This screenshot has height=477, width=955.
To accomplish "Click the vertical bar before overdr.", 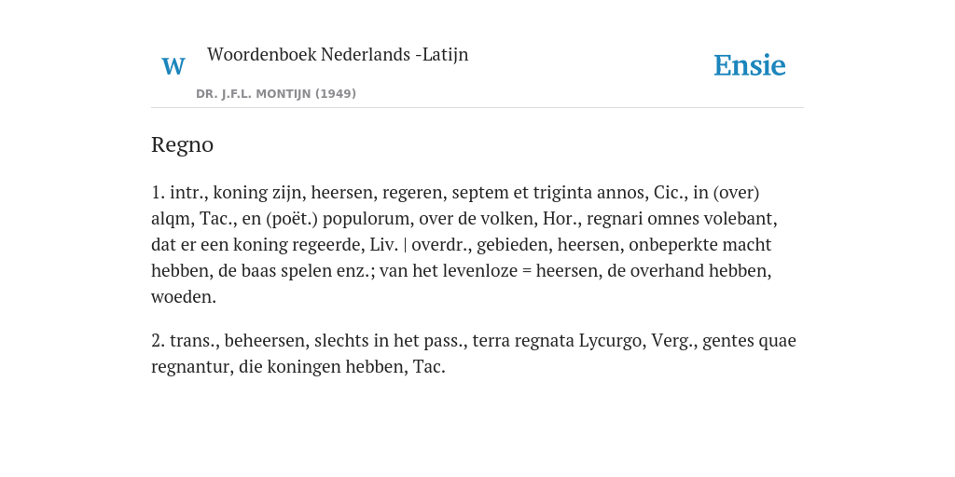I will tap(405, 245).
